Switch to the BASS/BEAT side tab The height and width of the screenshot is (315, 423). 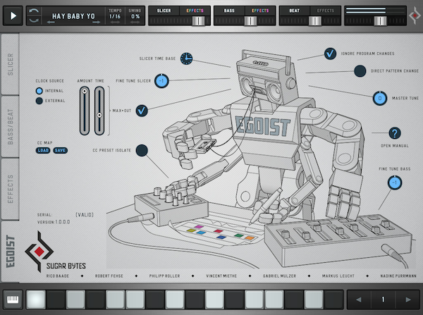11,127
